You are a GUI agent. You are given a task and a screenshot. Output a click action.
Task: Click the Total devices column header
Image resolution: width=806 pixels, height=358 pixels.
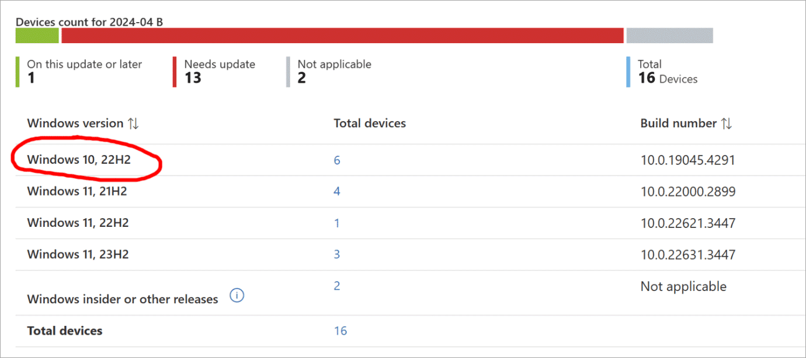point(370,124)
